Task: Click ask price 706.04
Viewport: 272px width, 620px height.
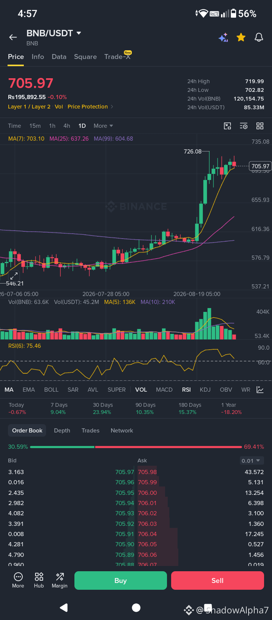Action: 147,534
